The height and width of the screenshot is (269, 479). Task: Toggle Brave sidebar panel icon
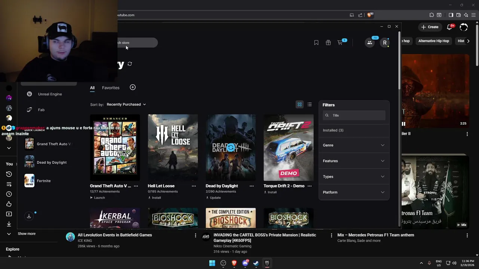click(x=451, y=15)
